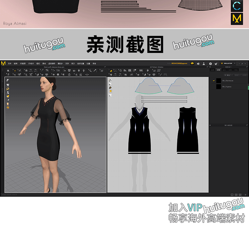This screenshot has width=249, height=225.
Task: Click the copy button next to add
Action: click(236, 75)
